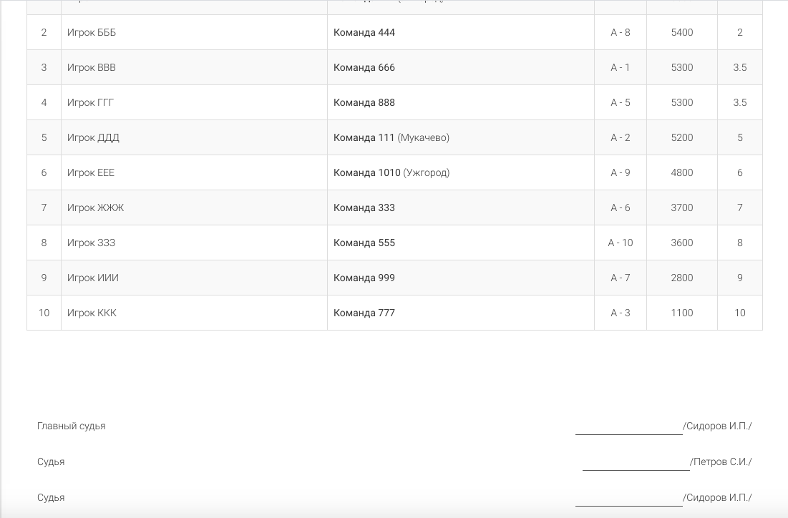
Task: Click Команда 666 team name
Action: (364, 67)
